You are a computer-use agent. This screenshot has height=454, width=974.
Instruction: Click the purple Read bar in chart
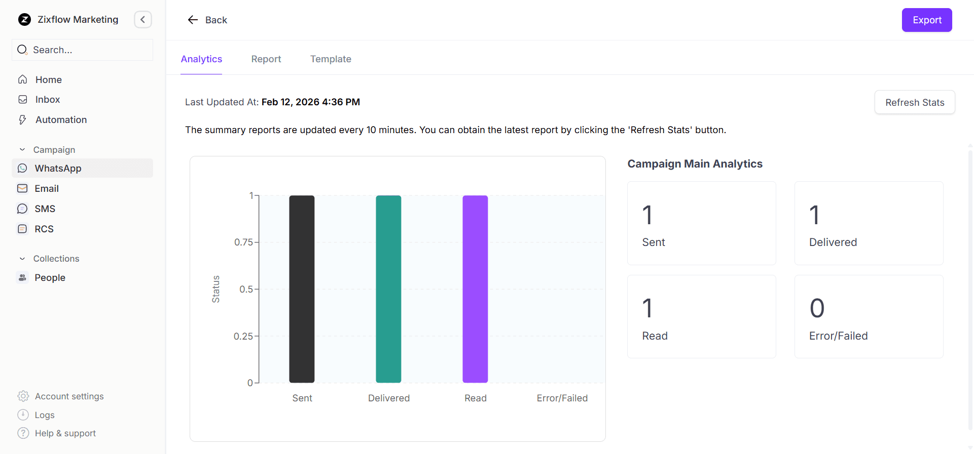point(475,288)
